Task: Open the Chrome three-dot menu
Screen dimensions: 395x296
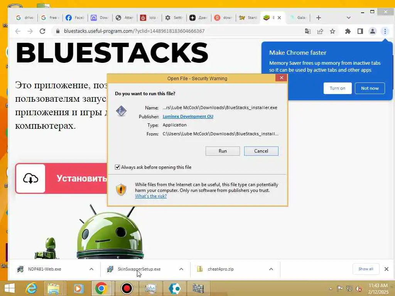Action: pyautogui.click(x=385, y=31)
